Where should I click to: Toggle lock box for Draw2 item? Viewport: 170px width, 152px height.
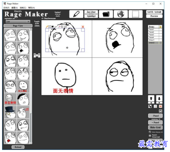click(160, 43)
